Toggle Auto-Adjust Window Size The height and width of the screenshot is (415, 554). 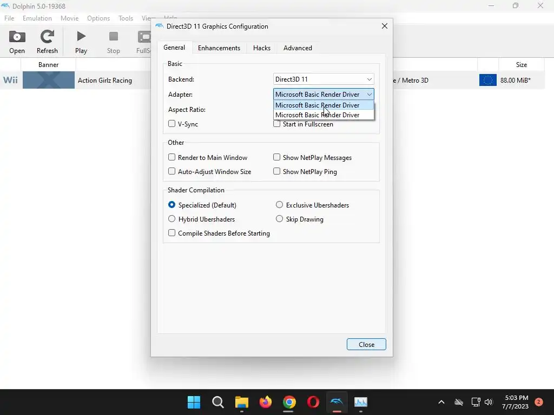pos(172,171)
